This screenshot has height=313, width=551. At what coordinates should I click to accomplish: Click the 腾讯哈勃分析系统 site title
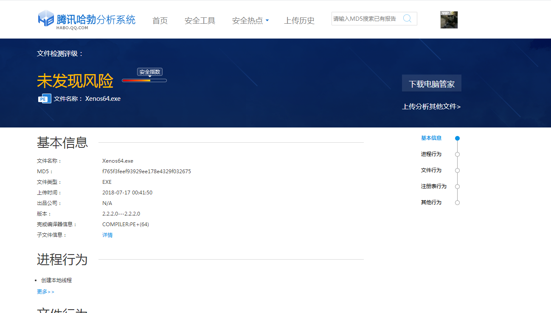click(96, 19)
